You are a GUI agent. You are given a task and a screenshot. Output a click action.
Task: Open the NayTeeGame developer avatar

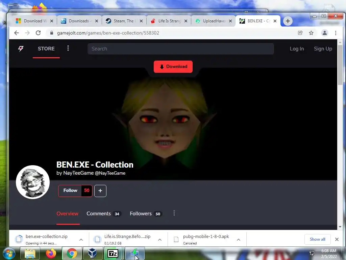click(33, 182)
